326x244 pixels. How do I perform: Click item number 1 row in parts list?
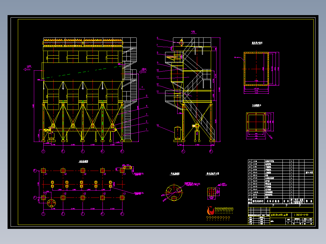[281, 197]
